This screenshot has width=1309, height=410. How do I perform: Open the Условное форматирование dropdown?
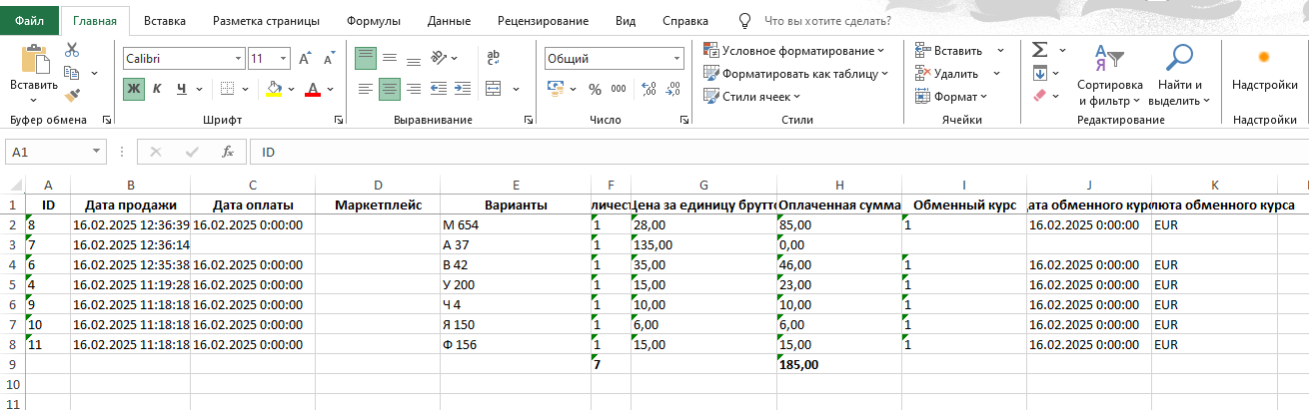(x=794, y=50)
